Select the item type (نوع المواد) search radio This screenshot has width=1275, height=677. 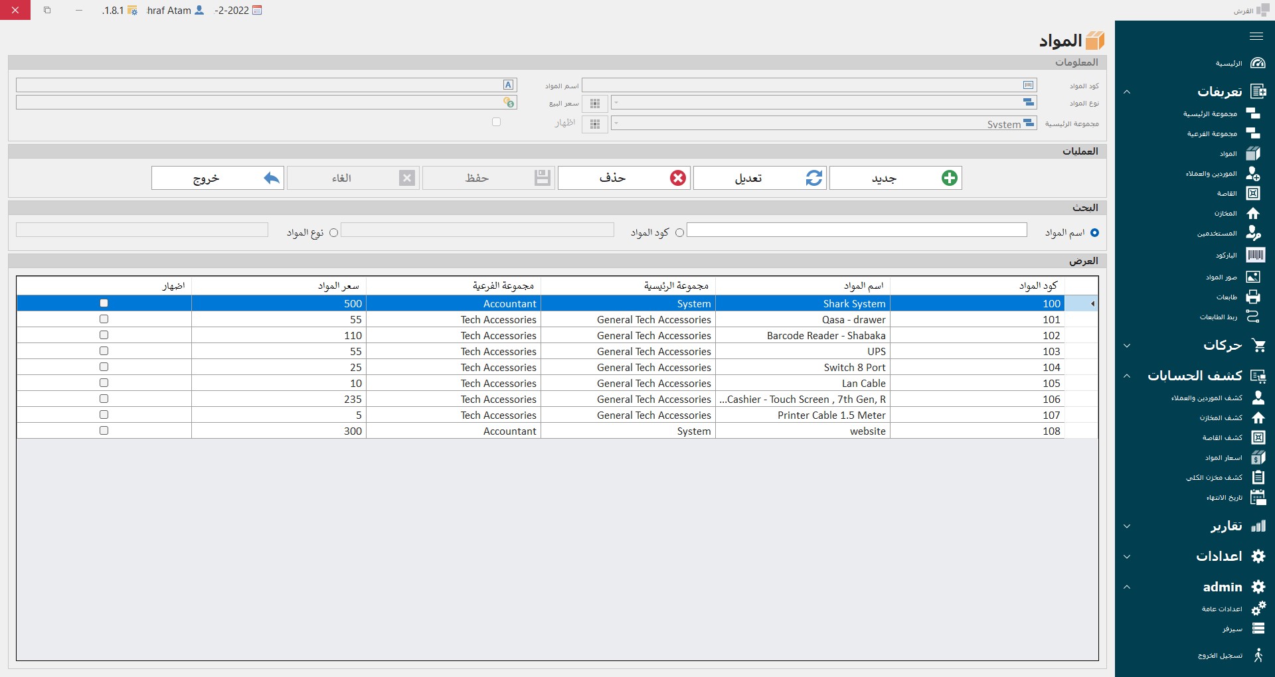(x=333, y=233)
